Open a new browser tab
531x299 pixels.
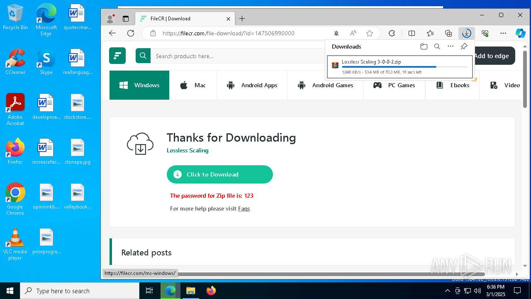tap(242, 19)
